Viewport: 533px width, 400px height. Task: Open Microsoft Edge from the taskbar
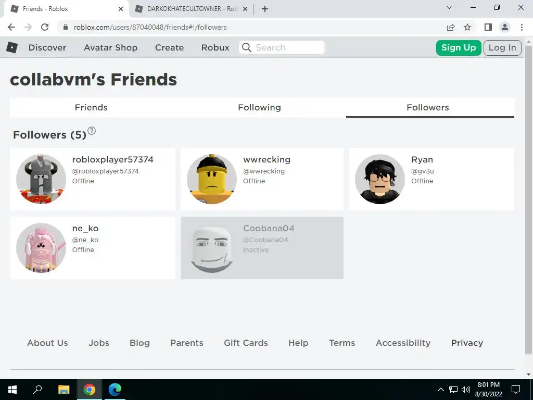coord(115,390)
